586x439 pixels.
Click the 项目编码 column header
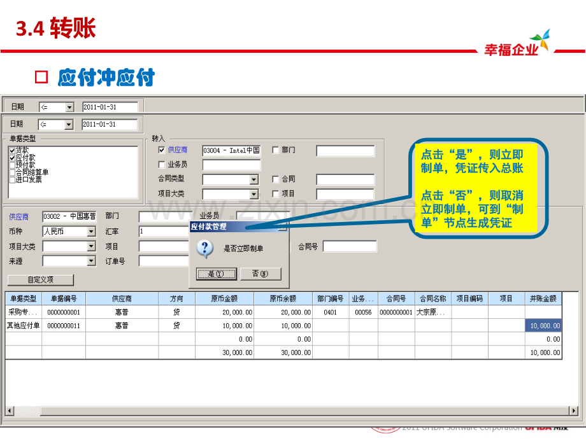coord(469,298)
